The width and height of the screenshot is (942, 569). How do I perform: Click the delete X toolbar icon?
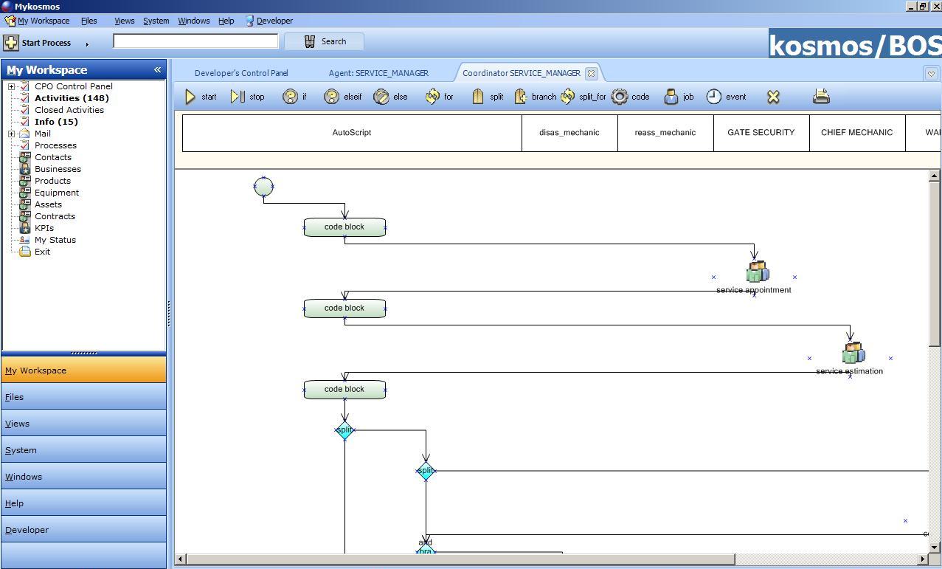click(773, 97)
